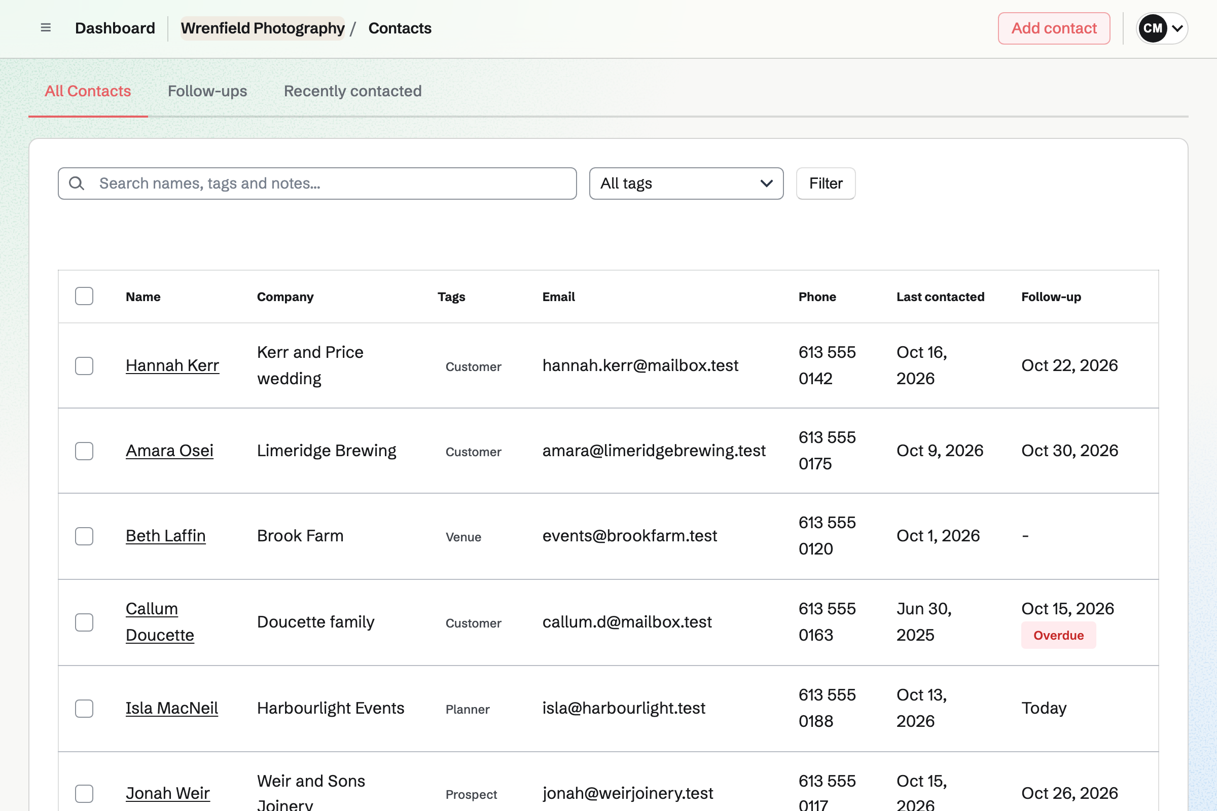The height and width of the screenshot is (811, 1217).
Task: Open Isla MacNeil's contact link
Action: 172,708
